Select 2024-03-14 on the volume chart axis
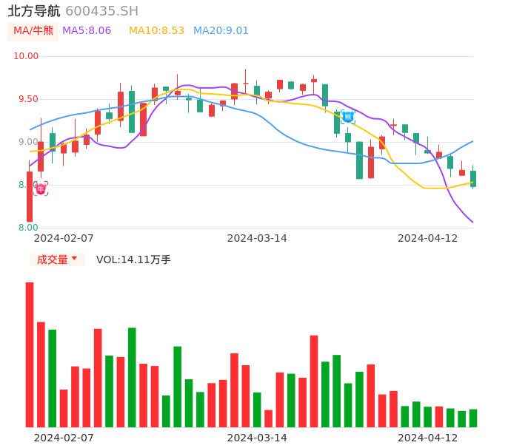 click(257, 438)
